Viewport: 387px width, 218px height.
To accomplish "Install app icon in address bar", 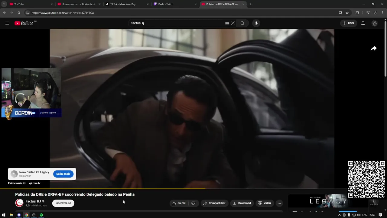I will pyautogui.click(x=340, y=13).
